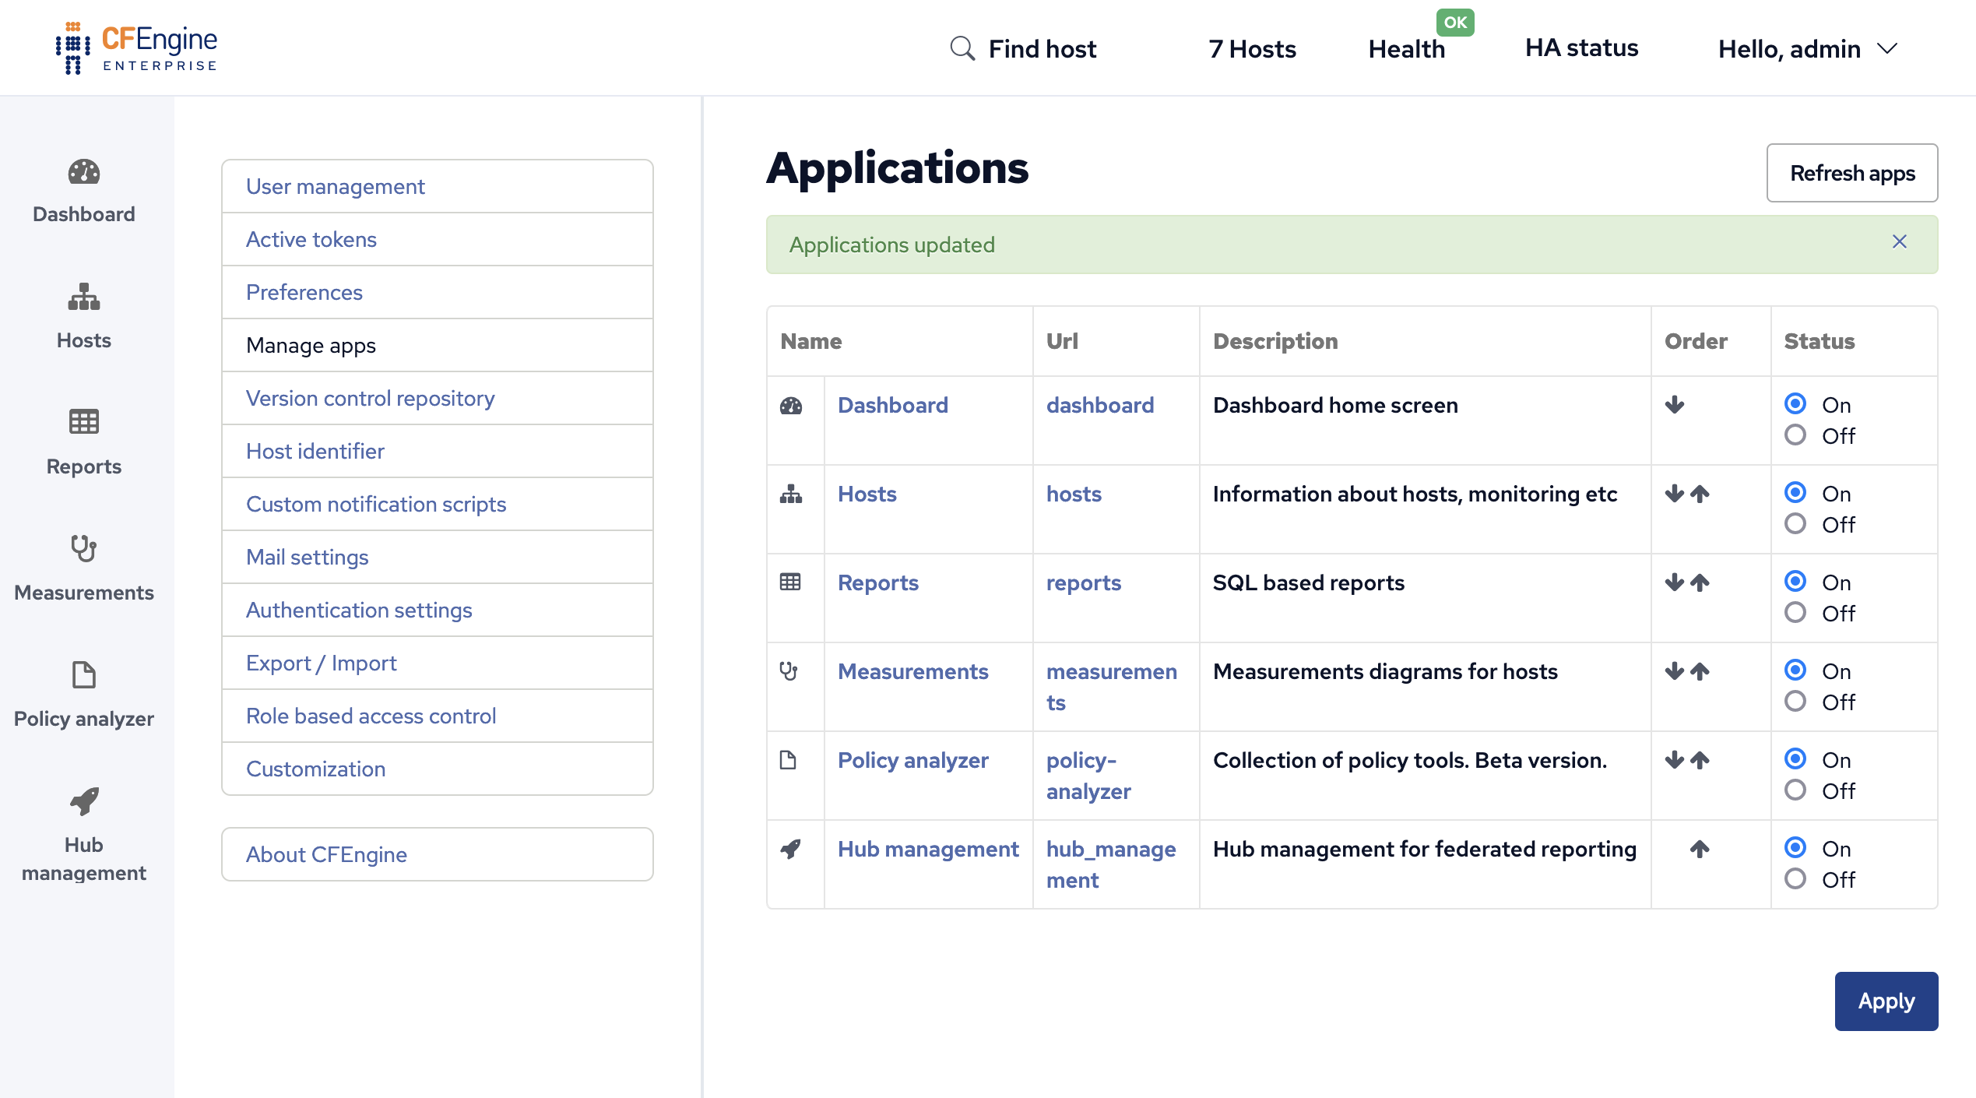The image size is (1976, 1098).
Task: Open the Authentication settings menu entry
Action: point(360,610)
